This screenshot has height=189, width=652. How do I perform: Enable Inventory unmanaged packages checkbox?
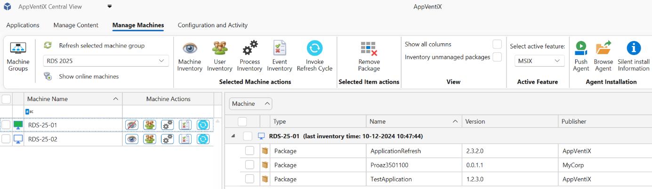497,57
